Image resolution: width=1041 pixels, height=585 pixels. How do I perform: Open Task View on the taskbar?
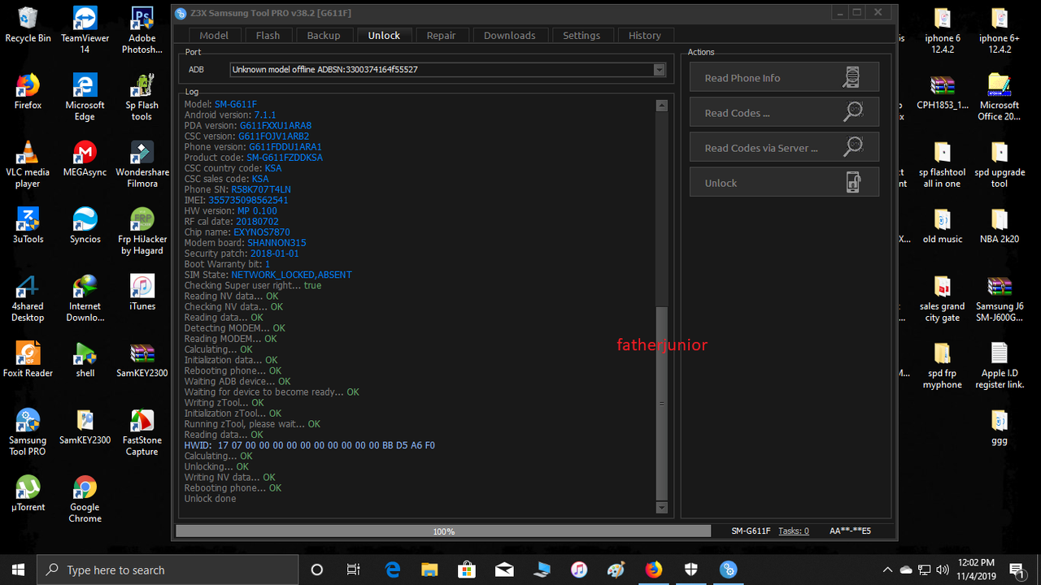(354, 570)
